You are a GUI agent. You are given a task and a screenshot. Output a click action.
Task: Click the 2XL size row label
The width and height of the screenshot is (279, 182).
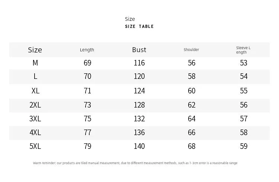(35, 105)
